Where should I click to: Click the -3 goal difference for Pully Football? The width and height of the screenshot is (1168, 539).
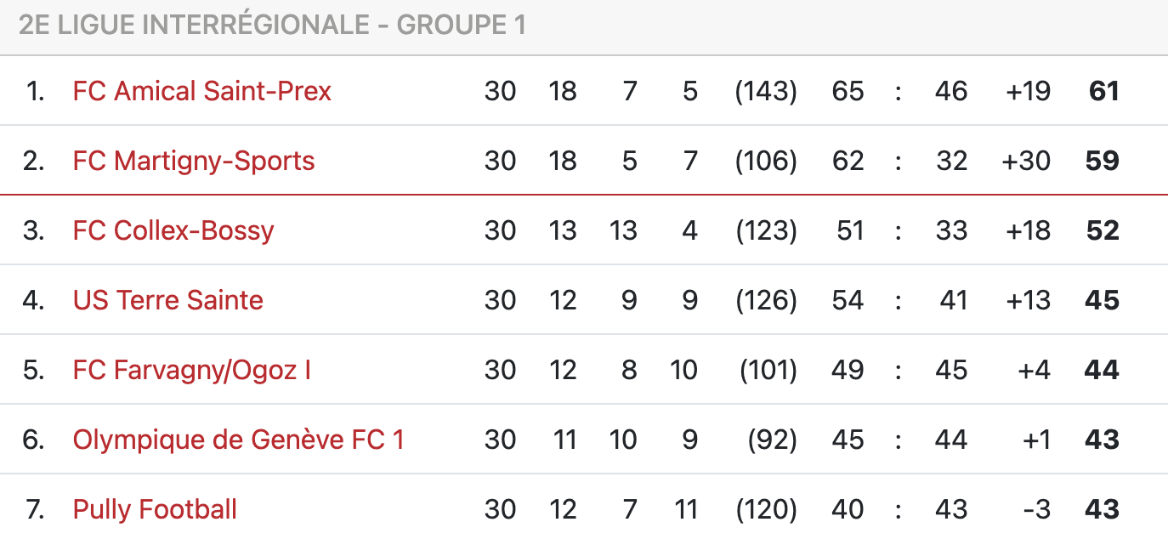(x=1037, y=509)
